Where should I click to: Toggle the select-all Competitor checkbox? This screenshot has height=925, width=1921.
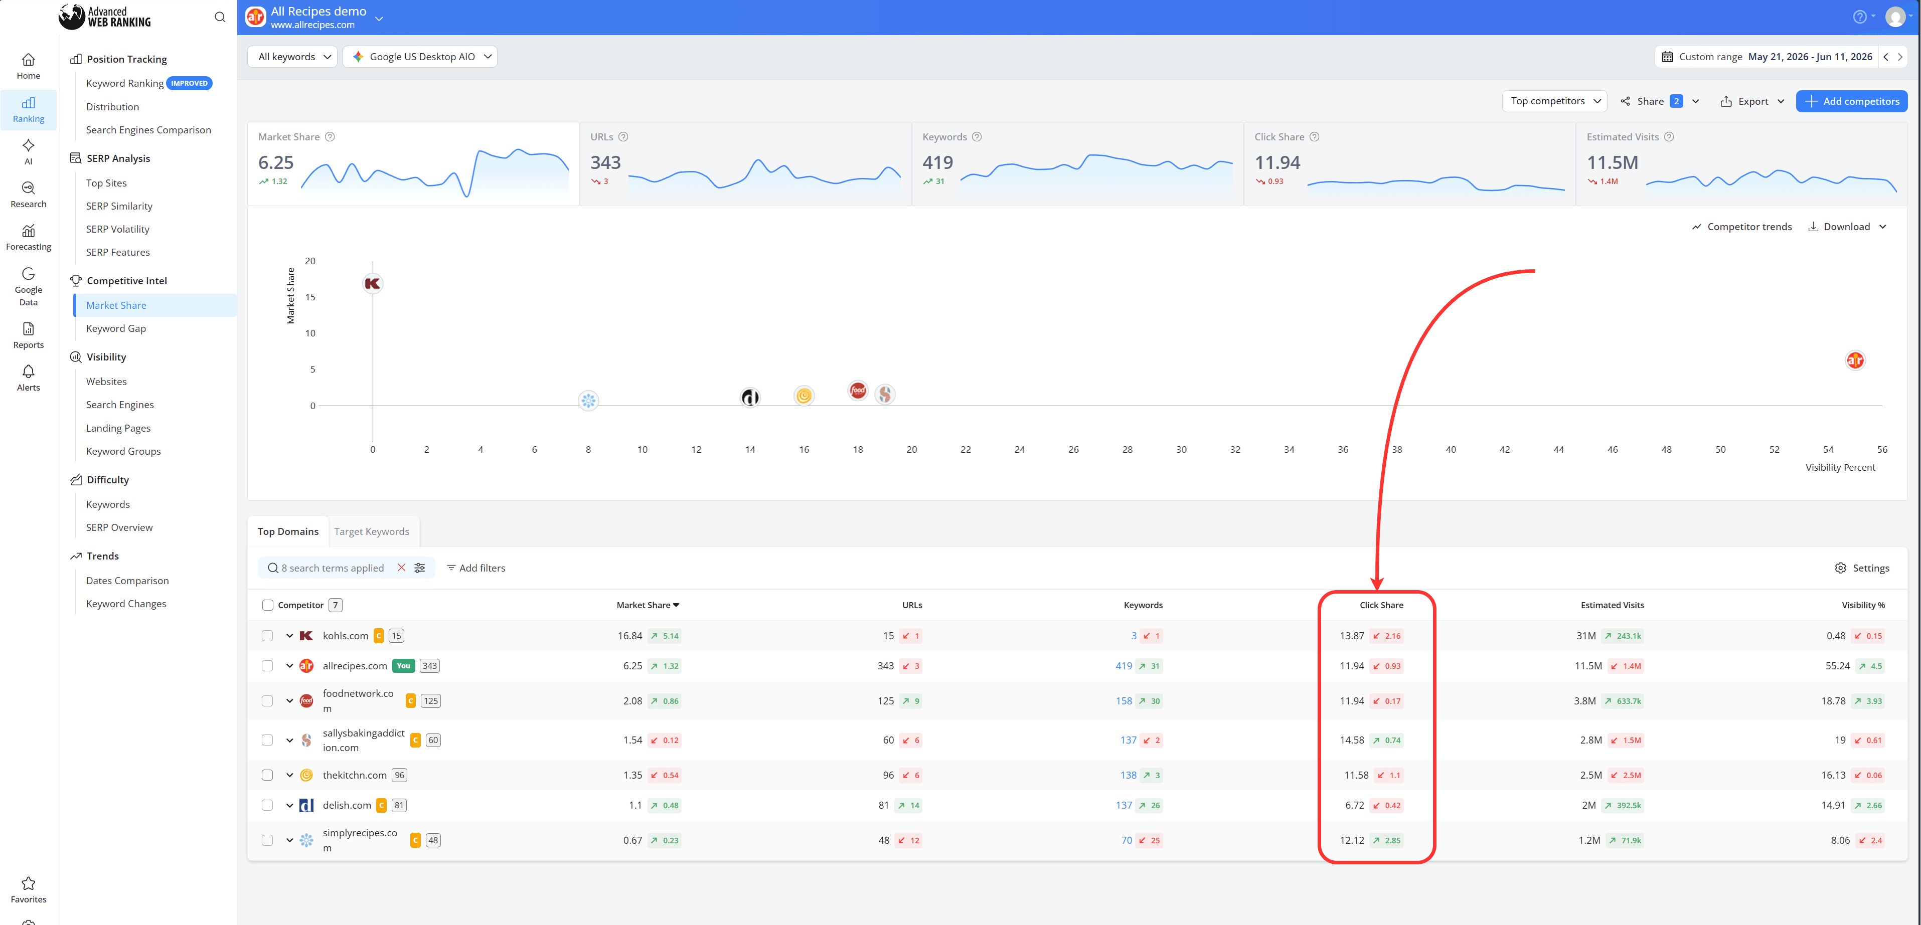pos(268,605)
